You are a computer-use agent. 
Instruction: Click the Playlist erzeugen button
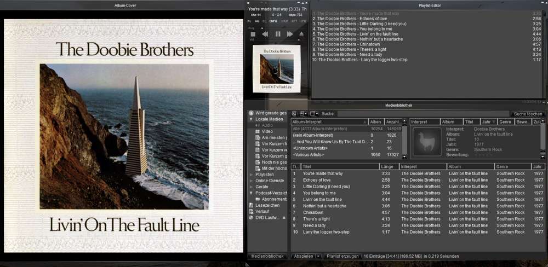coord(342,256)
